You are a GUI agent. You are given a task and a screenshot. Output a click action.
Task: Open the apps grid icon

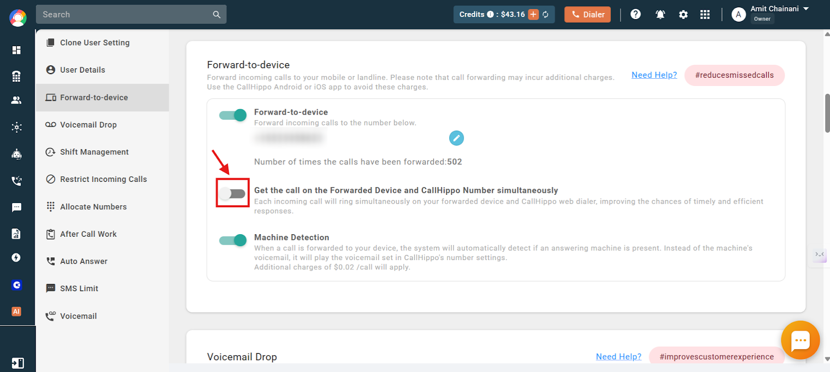point(705,15)
